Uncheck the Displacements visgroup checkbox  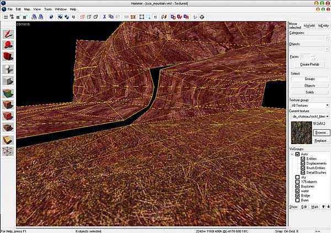pyautogui.click(x=303, y=163)
